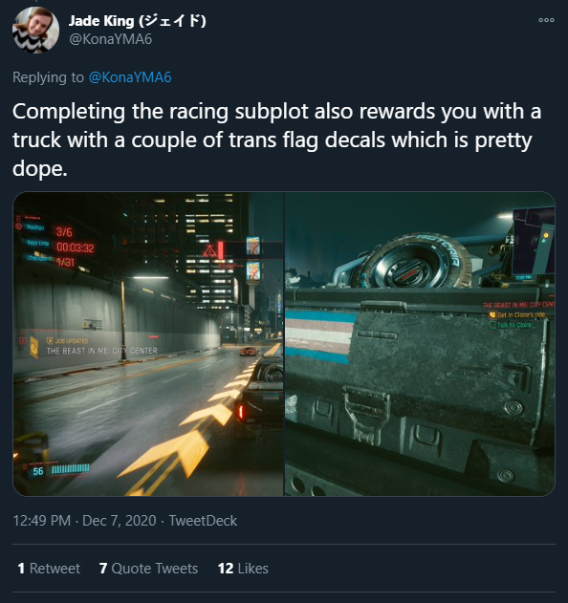The width and height of the screenshot is (568, 603).
Task: Click the blue health bar in-game HUD
Action: tap(71, 468)
